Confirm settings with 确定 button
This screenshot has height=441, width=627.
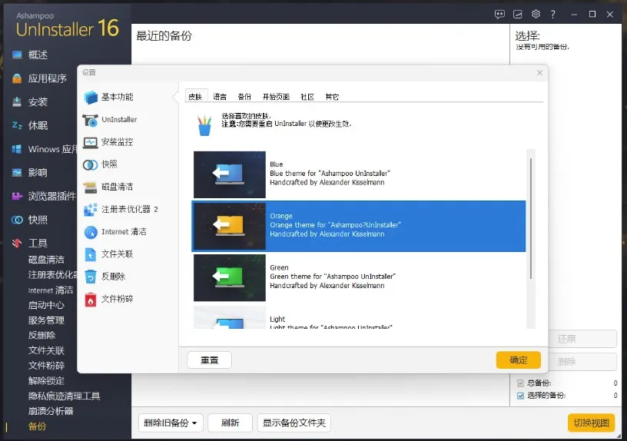519,360
